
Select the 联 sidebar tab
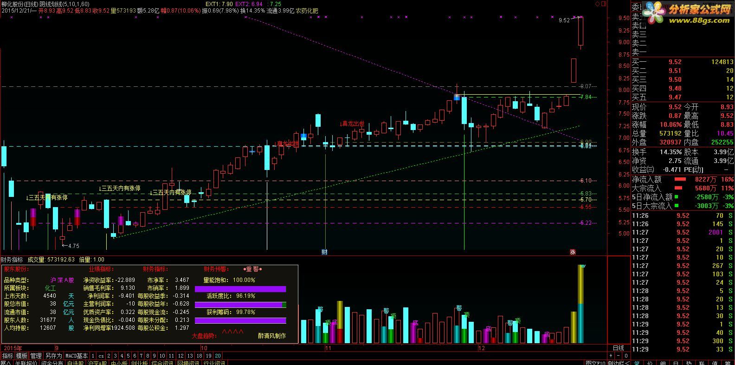702,363
